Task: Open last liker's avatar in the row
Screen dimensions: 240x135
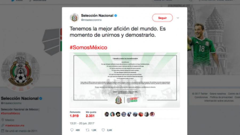Action: 152,114
